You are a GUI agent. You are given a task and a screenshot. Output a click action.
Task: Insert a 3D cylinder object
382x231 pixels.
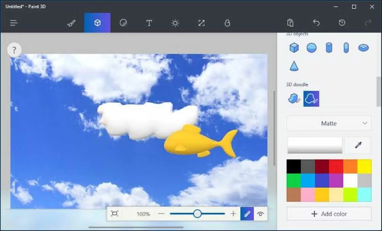[x=329, y=48]
